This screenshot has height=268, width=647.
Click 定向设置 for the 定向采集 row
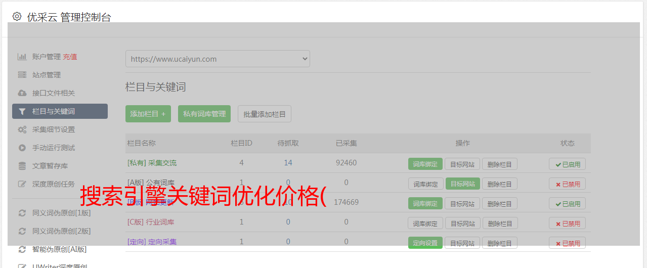[x=425, y=243]
